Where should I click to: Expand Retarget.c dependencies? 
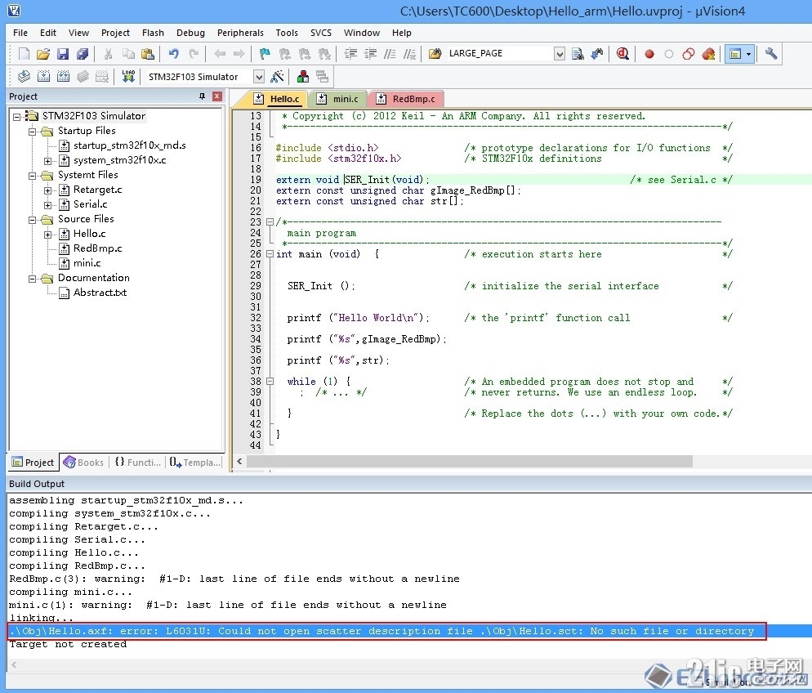[x=47, y=190]
